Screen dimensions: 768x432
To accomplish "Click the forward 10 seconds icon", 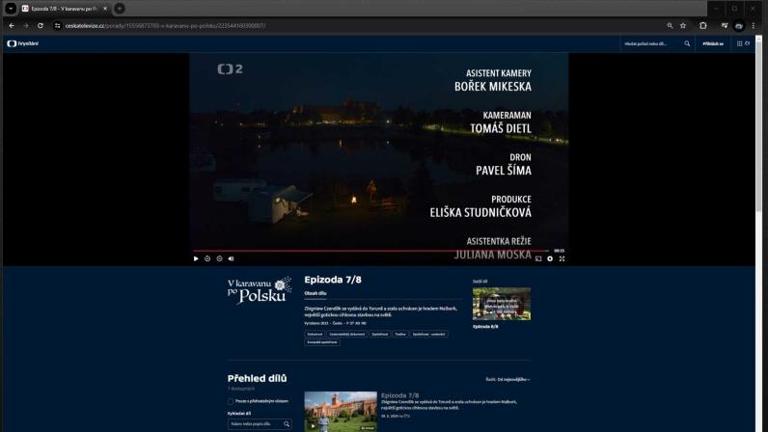I will (219, 258).
